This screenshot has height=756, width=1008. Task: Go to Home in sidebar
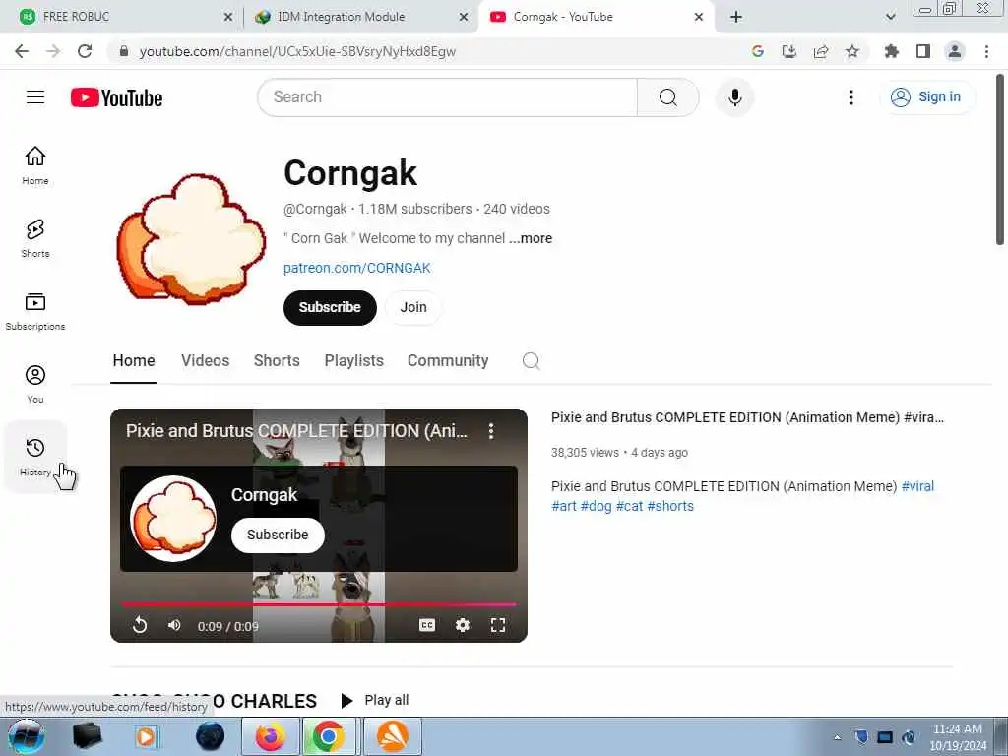coord(35,165)
